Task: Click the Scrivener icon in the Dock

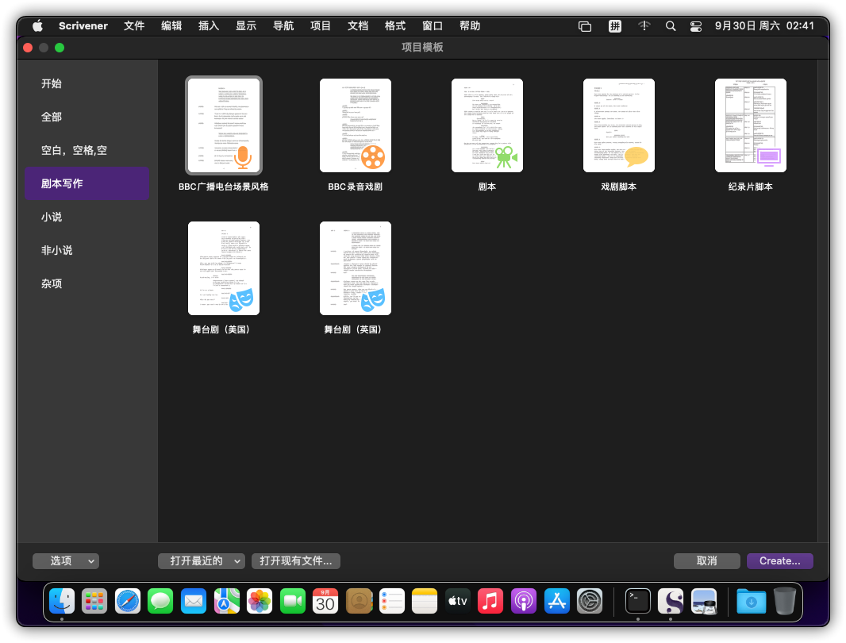Action: [671, 601]
